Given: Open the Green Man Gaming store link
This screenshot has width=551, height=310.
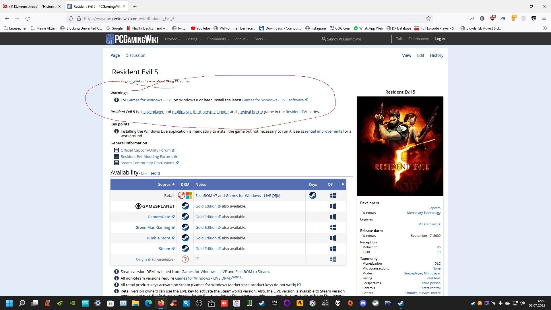Looking at the screenshot, I should [155, 227].
